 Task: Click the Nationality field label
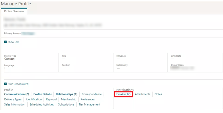pos(122,65)
